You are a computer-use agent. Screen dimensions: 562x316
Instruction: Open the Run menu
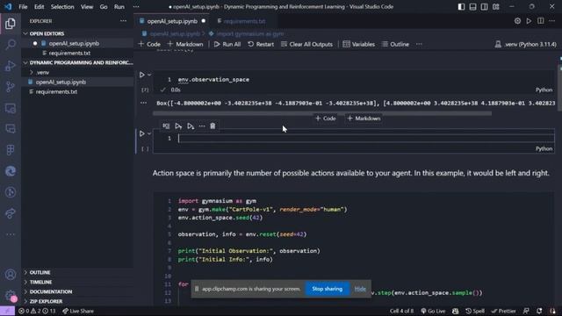119,7
